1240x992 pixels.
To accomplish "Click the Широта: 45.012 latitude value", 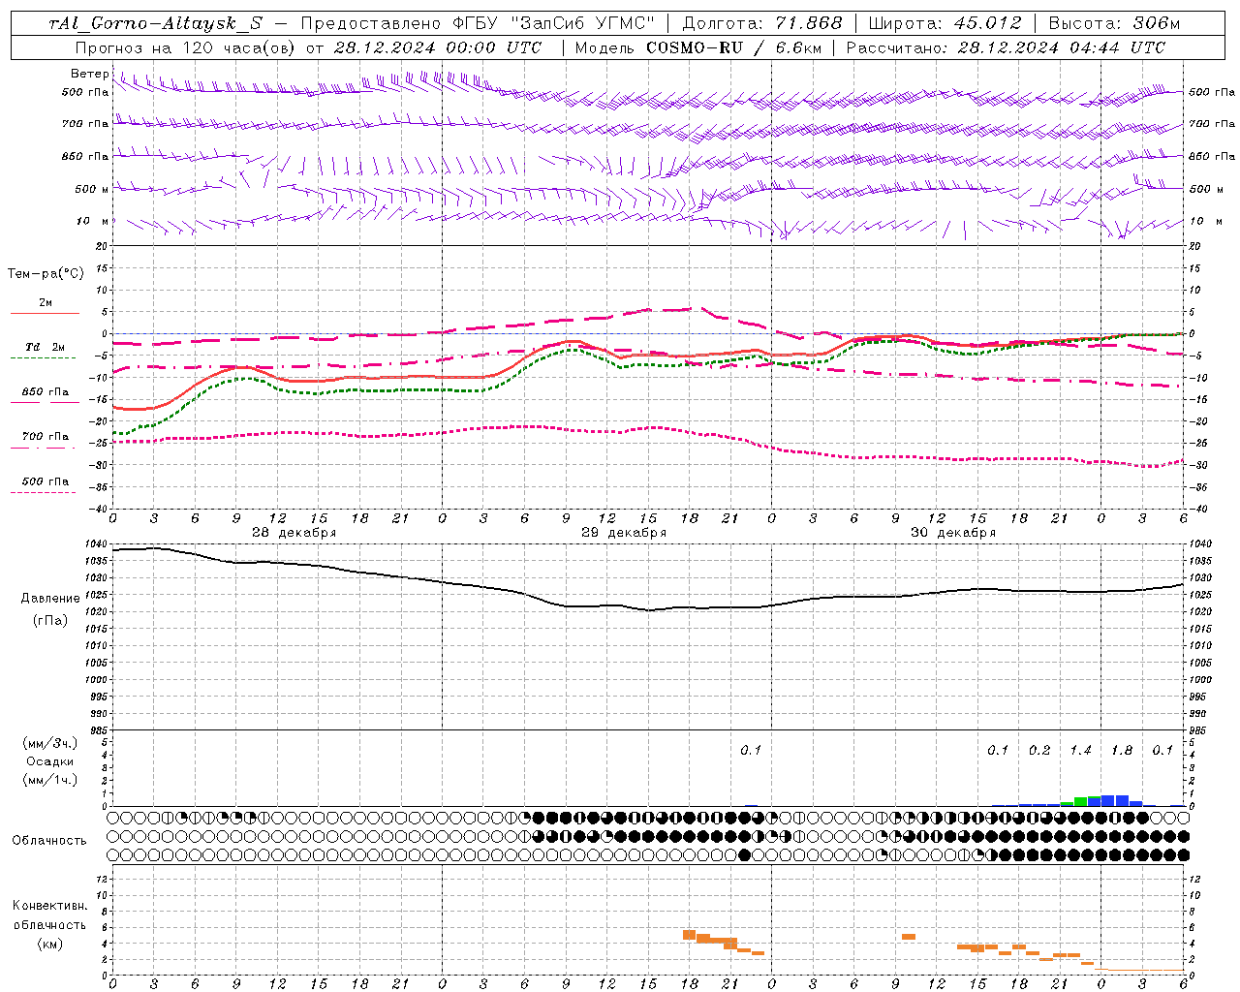I will click(945, 23).
